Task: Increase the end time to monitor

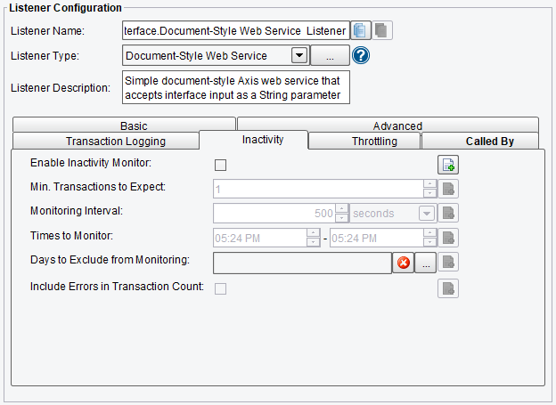Action: (429, 233)
